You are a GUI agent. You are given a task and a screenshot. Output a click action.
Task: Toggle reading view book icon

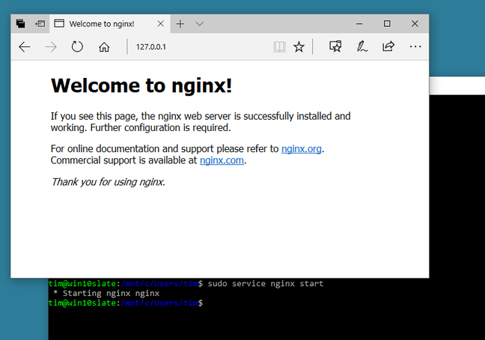click(279, 47)
